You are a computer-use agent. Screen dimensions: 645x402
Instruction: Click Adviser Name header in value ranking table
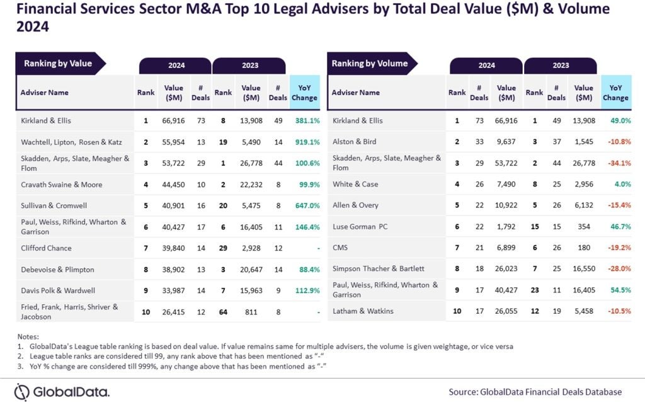45,93
